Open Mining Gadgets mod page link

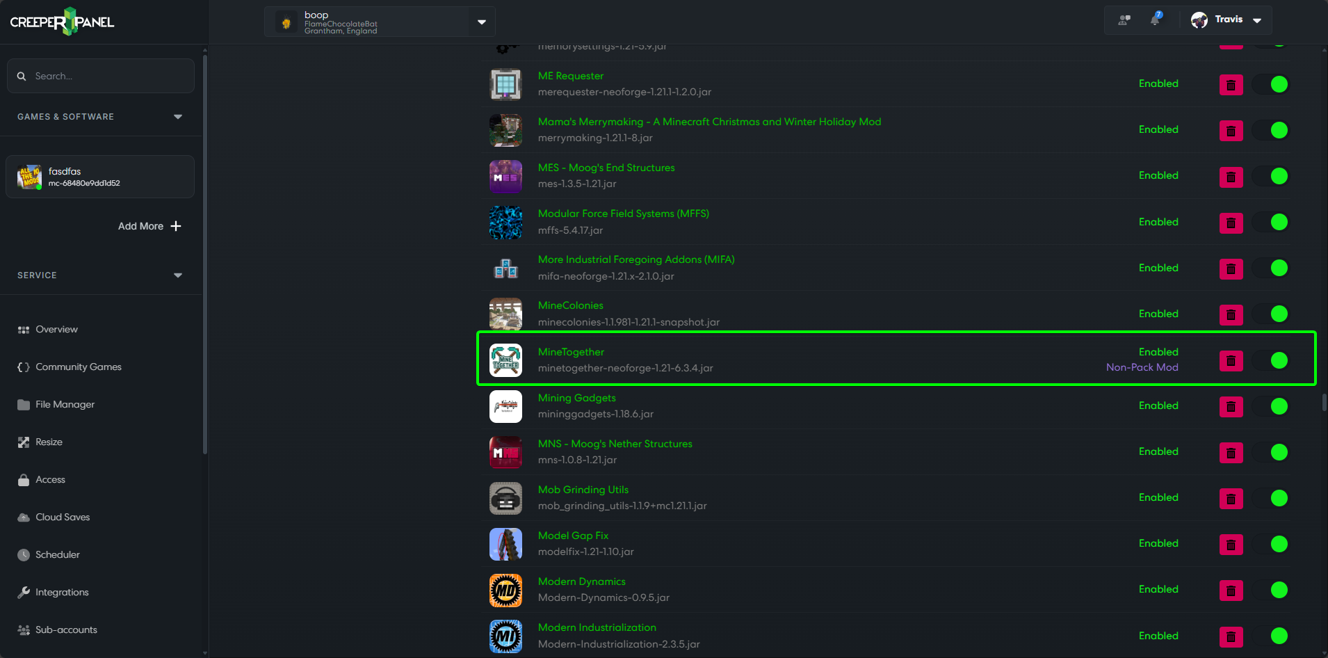point(576,398)
